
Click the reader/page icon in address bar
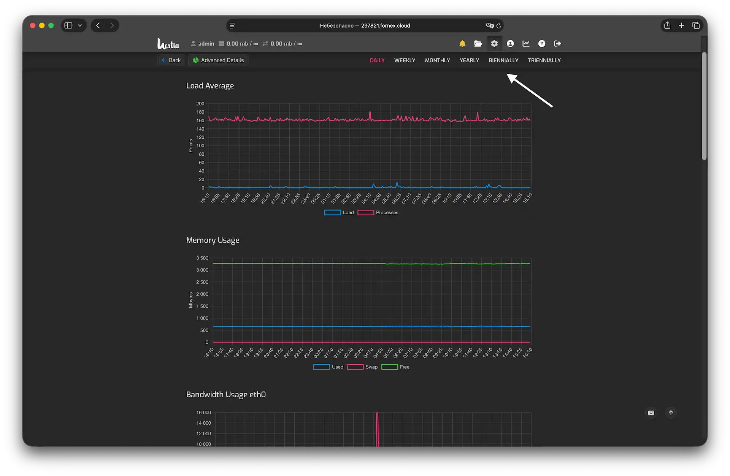pyautogui.click(x=232, y=25)
